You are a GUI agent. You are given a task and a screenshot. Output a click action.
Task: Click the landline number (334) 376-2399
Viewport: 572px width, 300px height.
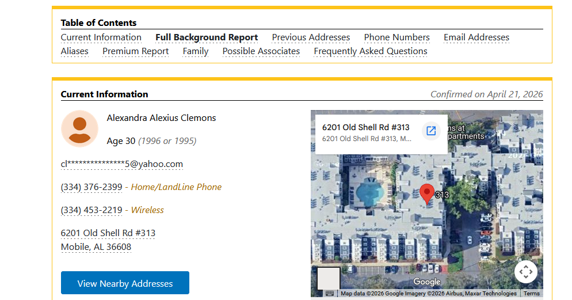91,187
